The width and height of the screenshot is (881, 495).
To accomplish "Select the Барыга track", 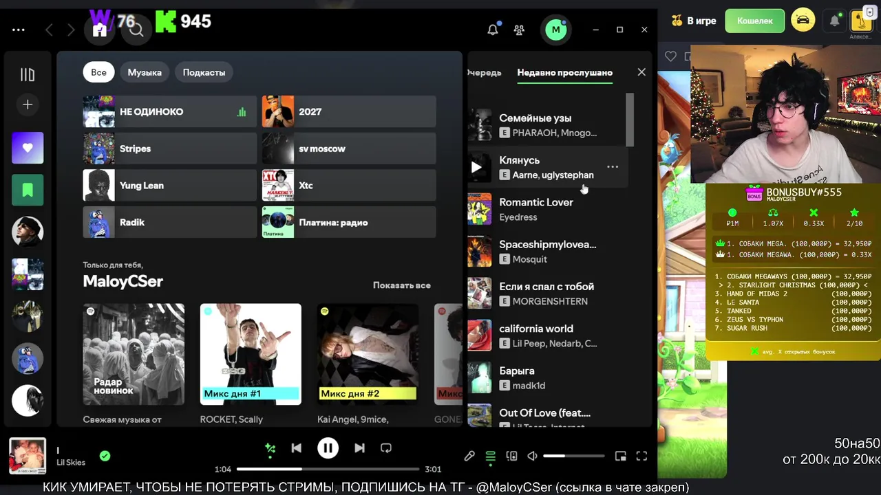I will point(548,378).
